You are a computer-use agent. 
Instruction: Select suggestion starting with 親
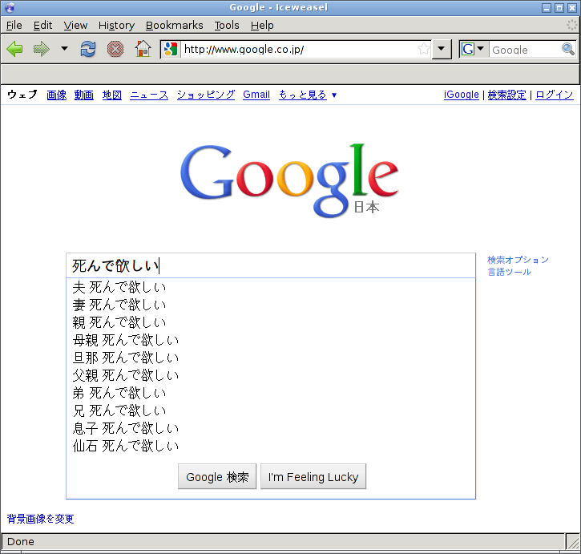coord(271,322)
